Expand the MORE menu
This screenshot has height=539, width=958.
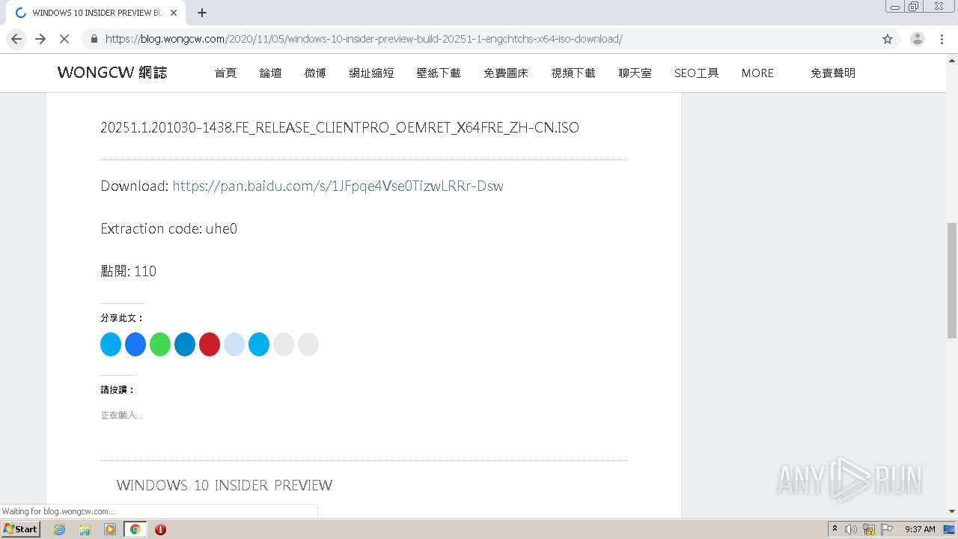[757, 73]
